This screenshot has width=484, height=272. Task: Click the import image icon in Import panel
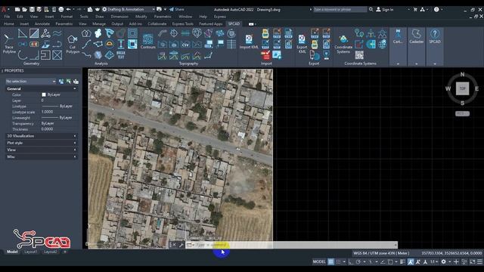(277, 55)
